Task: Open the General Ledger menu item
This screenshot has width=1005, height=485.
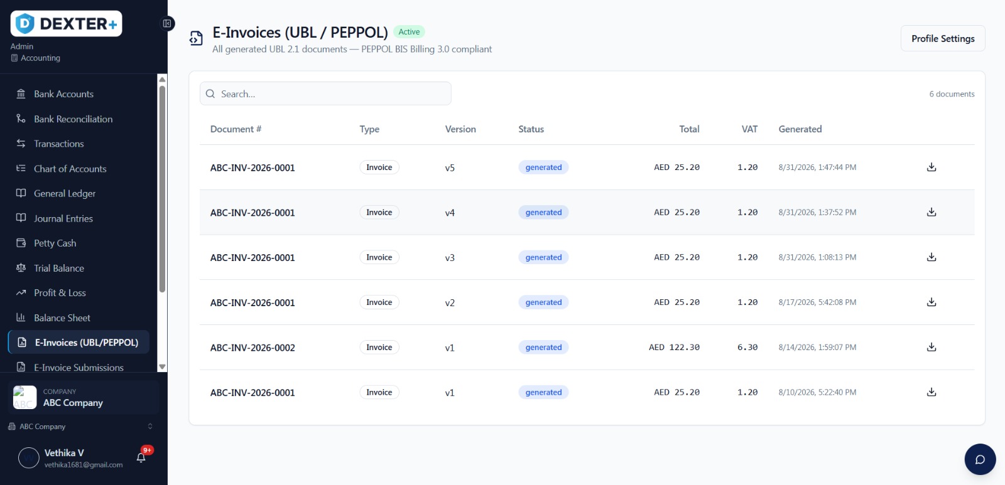Action: 79,193
